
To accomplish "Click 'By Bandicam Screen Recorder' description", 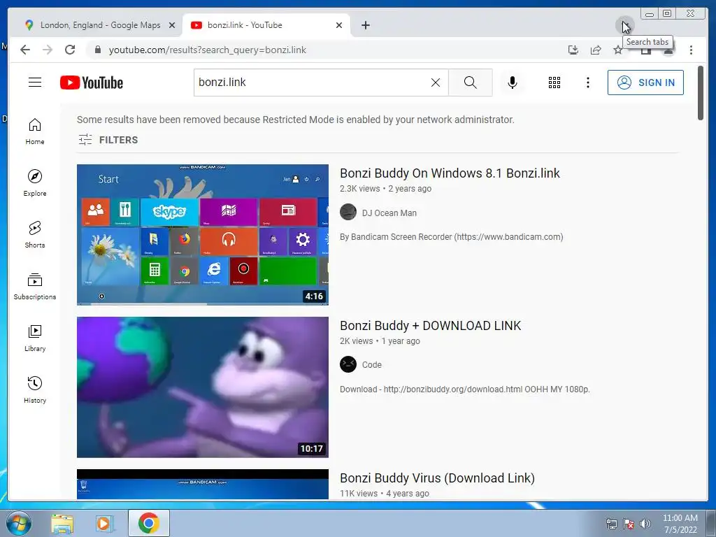I will tap(451, 237).
